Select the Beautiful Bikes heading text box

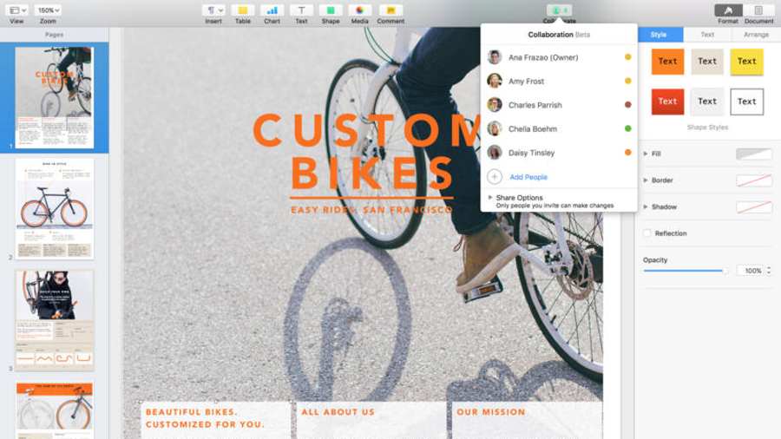[205, 418]
